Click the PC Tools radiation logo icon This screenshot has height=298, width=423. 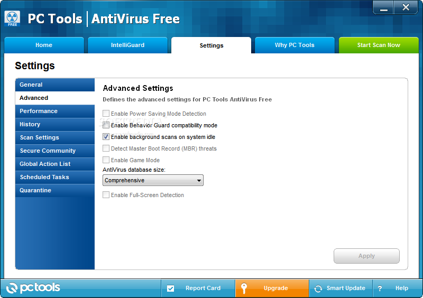(12, 18)
